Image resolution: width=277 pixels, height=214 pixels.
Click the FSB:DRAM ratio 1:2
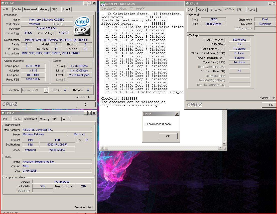pyautogui.click(x=239, y=44)
